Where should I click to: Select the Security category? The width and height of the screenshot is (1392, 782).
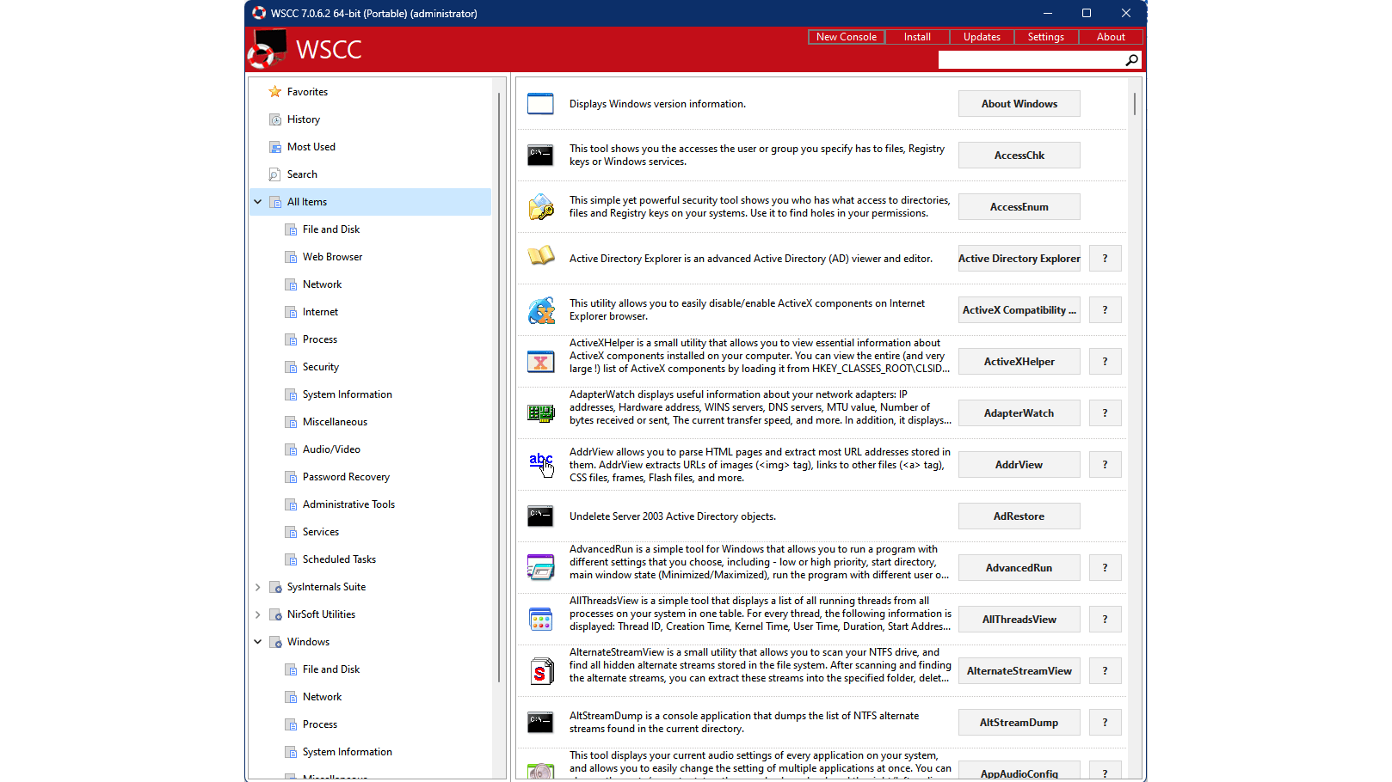click(x=321, y=367)
